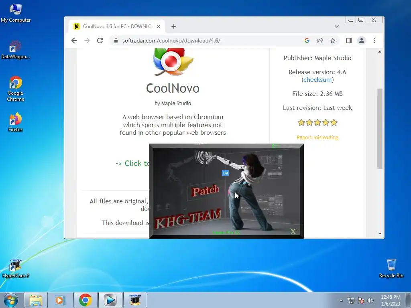Click Last revision: Last week text
Screen dimensions: 411x308
point(317,107)
